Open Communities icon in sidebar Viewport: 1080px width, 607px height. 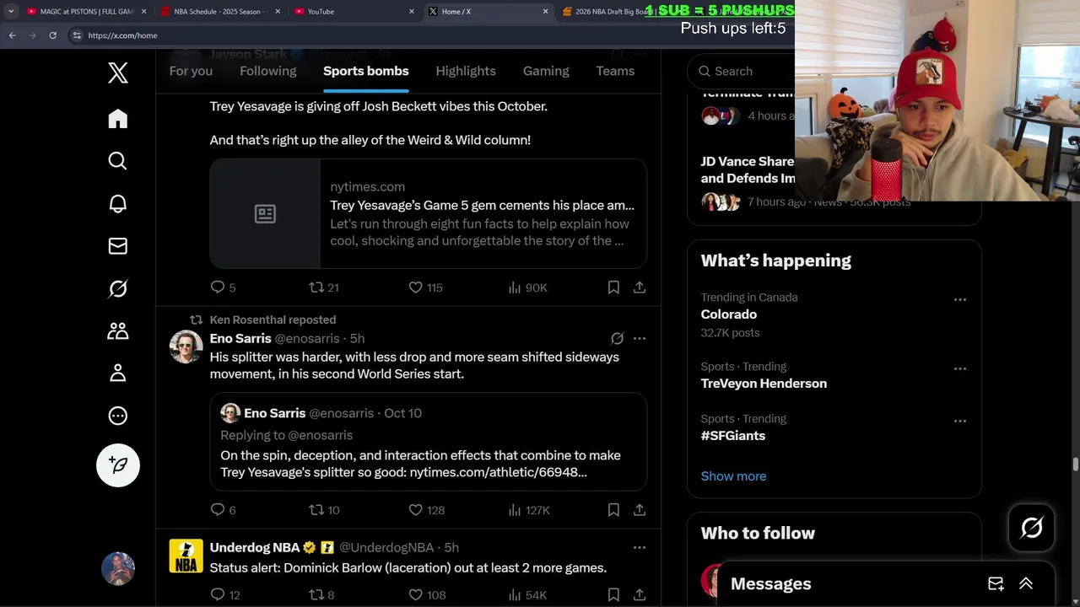tap(118, 330)
